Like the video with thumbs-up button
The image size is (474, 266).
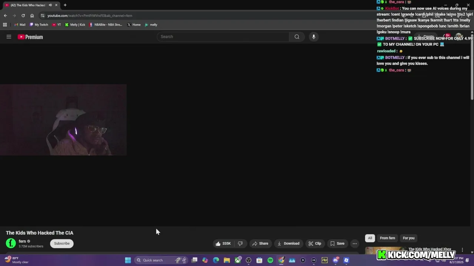[223, 243]
